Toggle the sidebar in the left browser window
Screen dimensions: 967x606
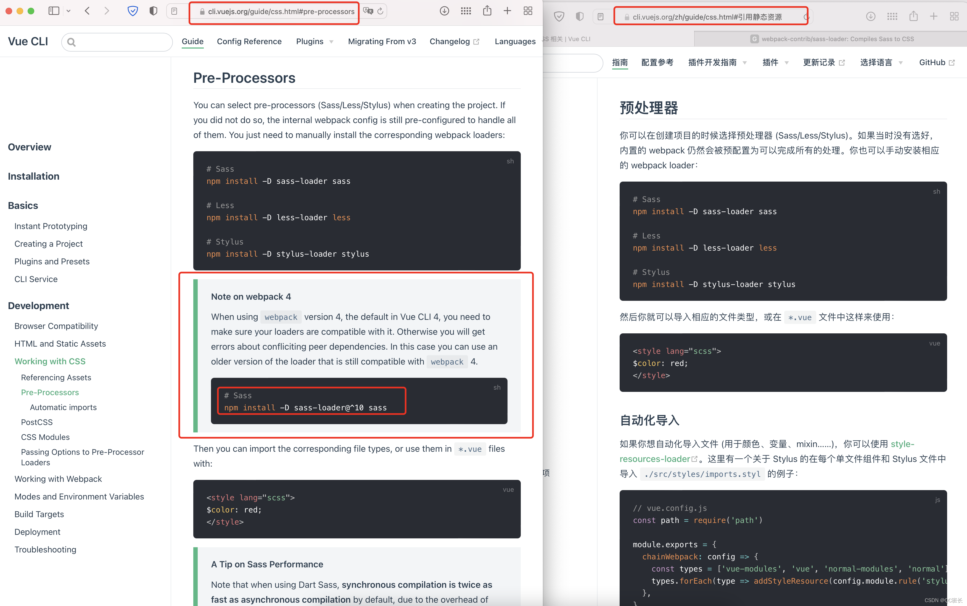54,11
